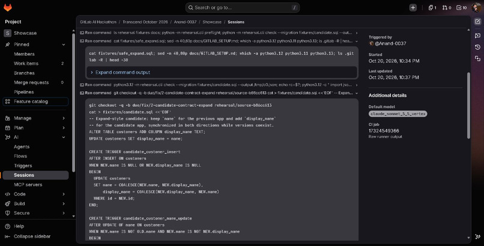Expand the Manage section chevron
This screenshot has height=246, width=484.
click(64, 118)
